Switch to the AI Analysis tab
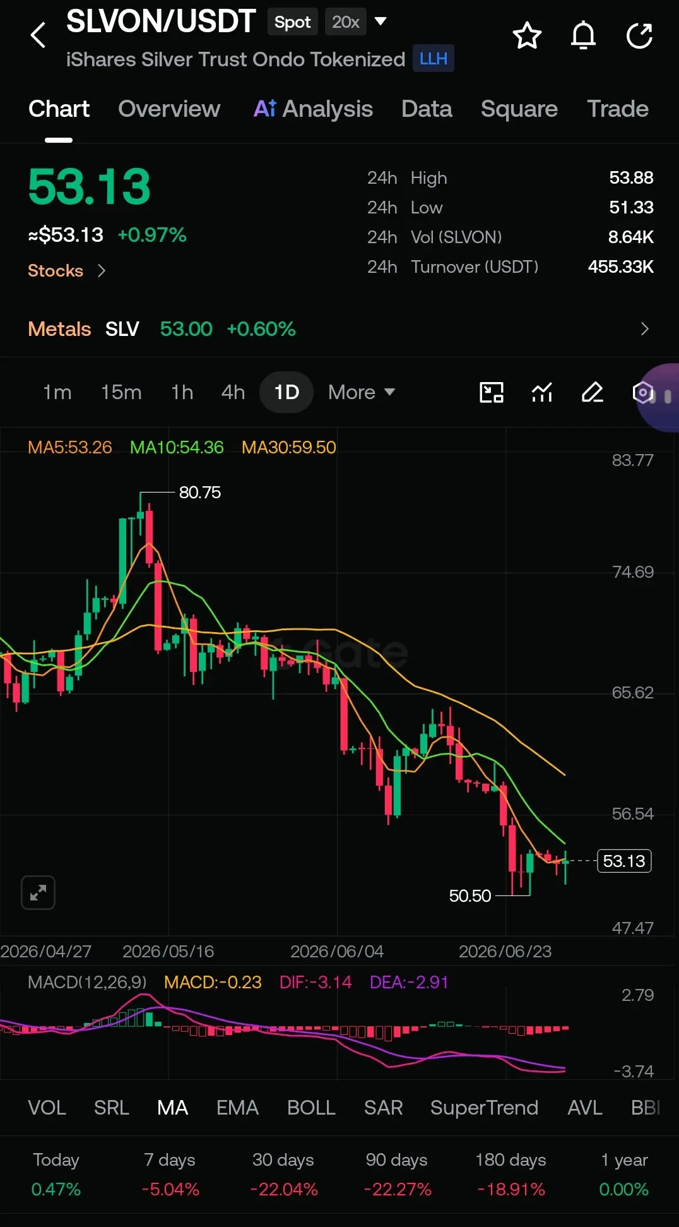679x1227 pixels. (313, 109)
